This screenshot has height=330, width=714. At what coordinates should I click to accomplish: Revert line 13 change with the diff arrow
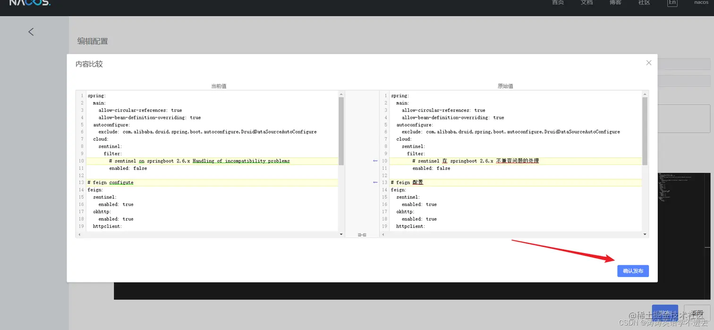pyautogui.click(x=375, y=182)
